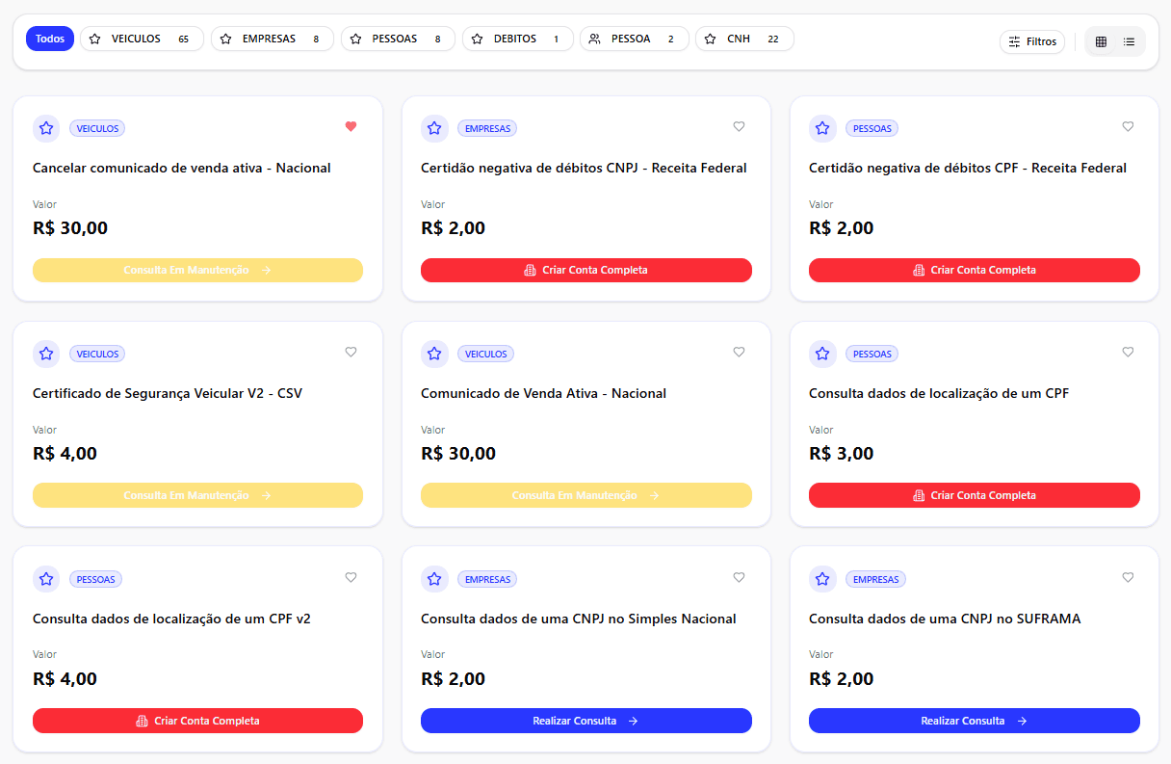Switch to list view layout

(1129, 41)
